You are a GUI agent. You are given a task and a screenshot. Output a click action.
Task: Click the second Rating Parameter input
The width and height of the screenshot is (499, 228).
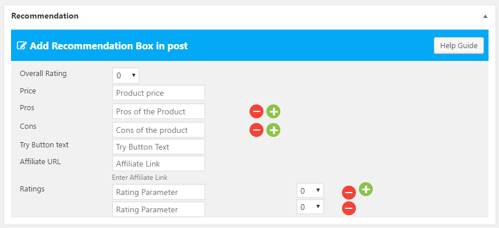tap(159, 209)
